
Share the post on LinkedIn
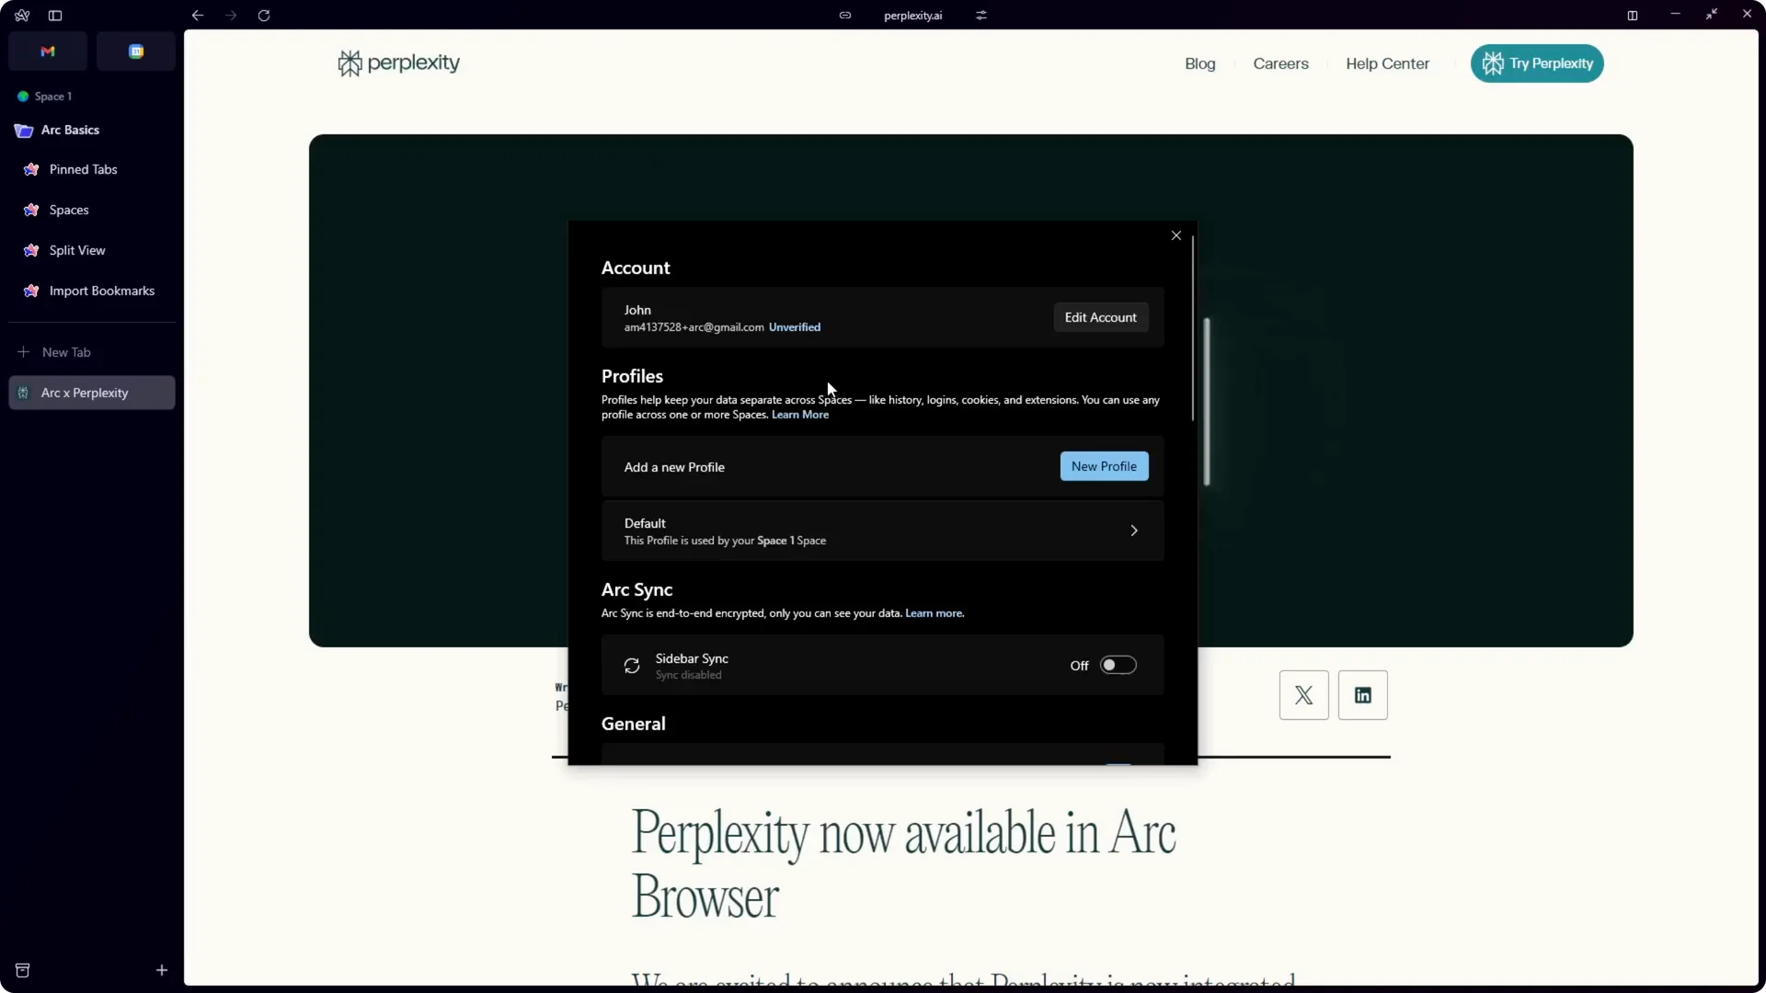point(1362,695)
